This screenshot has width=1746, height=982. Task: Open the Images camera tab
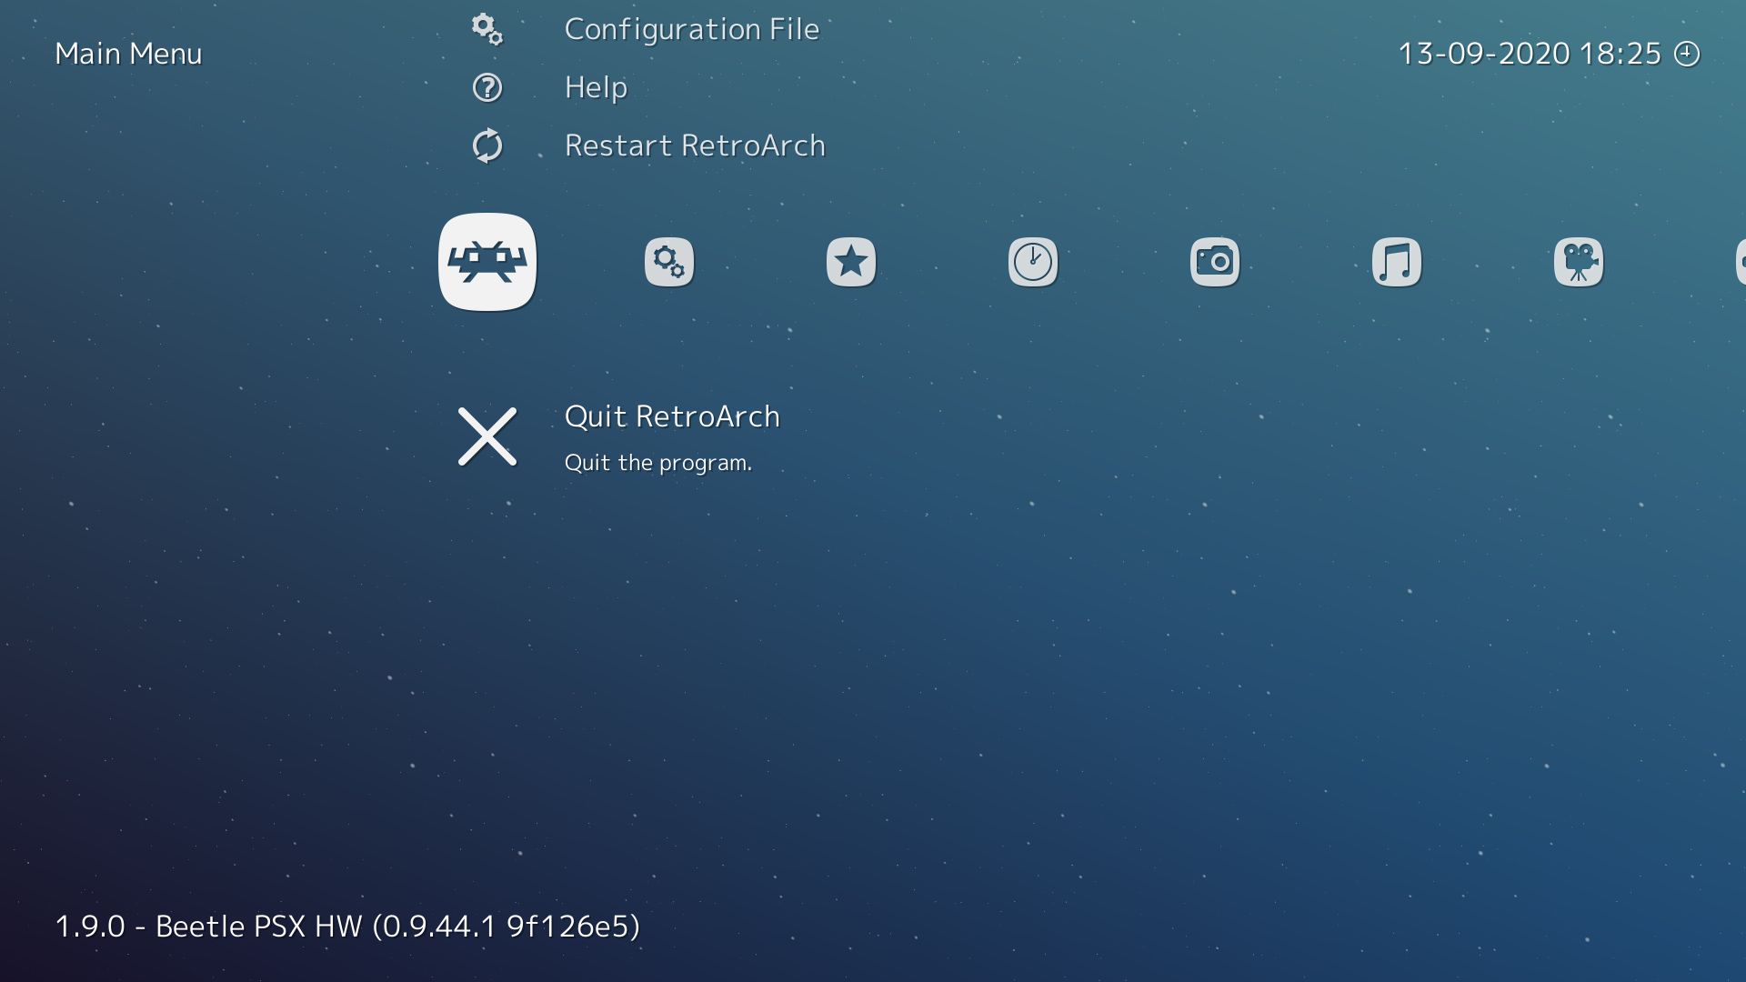coord(1215,262)
